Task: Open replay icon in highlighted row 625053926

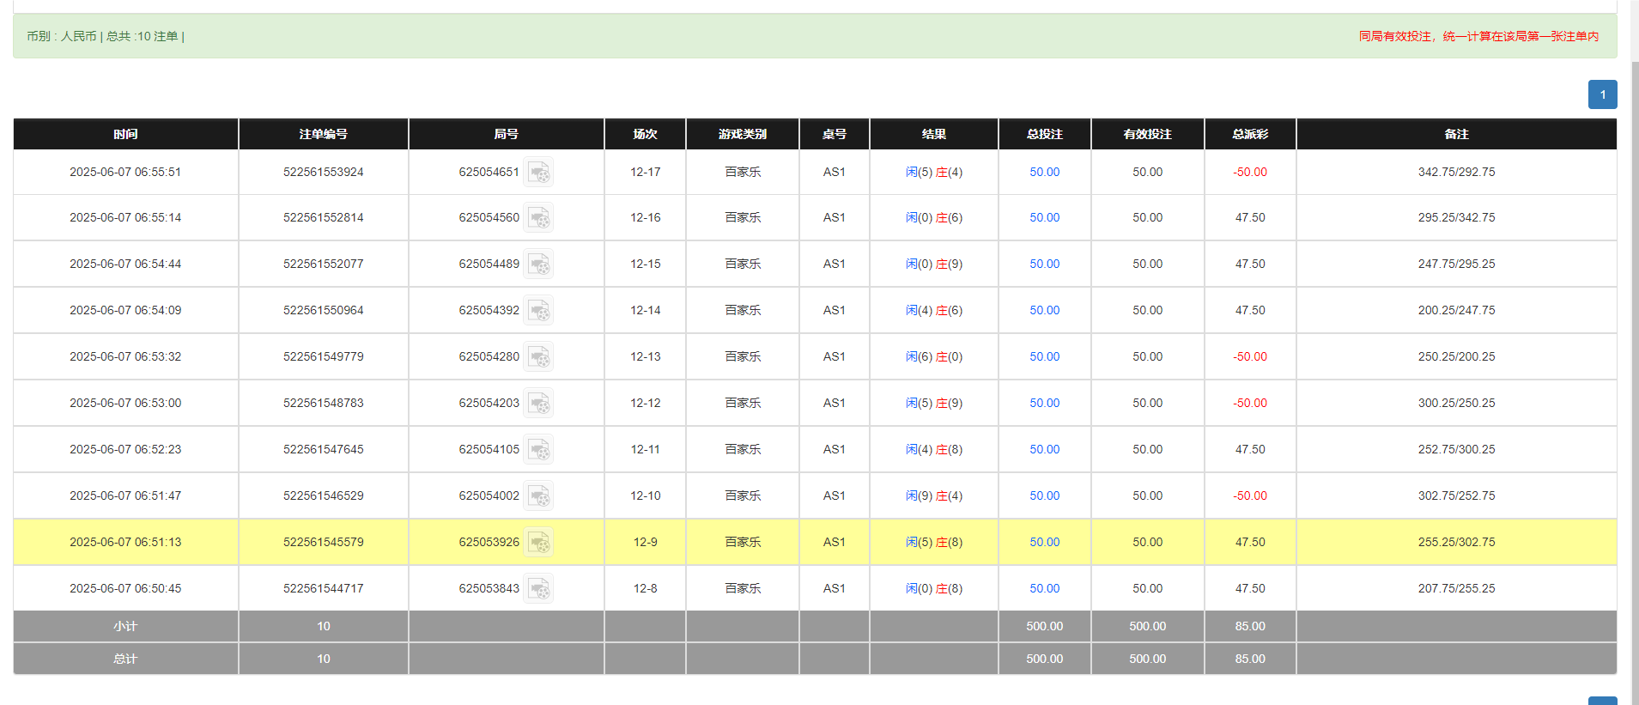Action: click(x=538, y=543)
